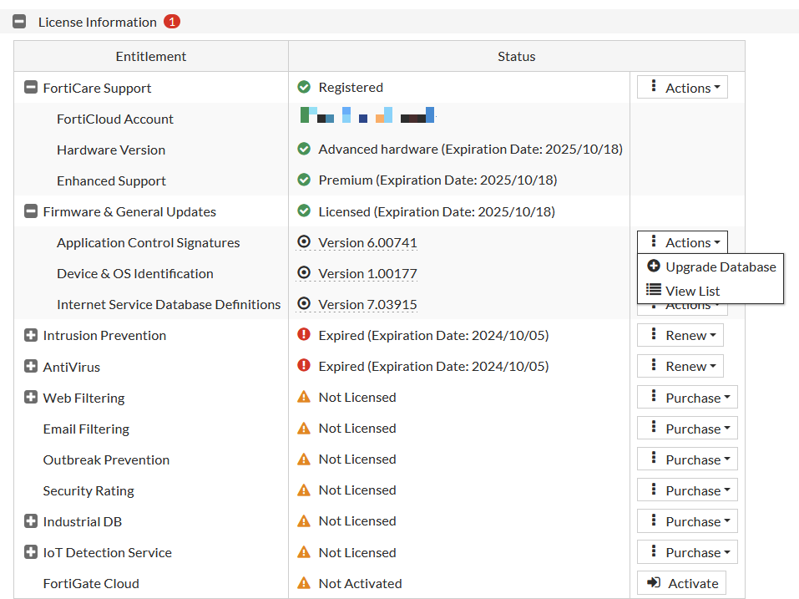Expand the Web Filtering row
This screenshot has width=799, height=599.
[31, 397]
